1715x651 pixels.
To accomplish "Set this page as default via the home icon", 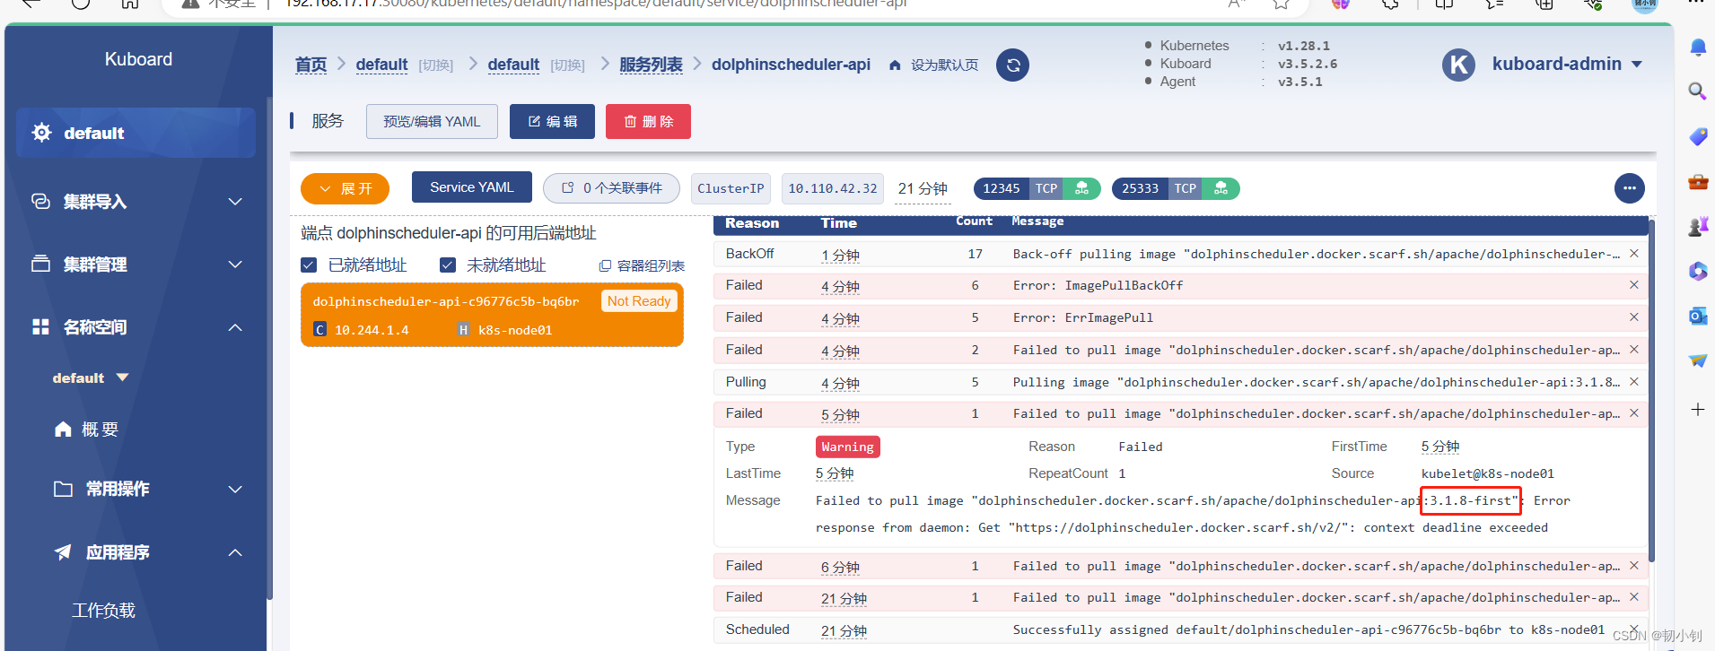I will (895, 65).
